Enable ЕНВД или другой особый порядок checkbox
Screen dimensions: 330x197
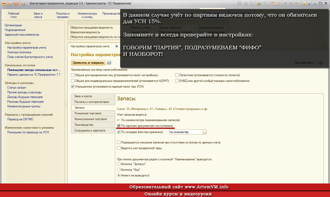[x=177, y=81]
